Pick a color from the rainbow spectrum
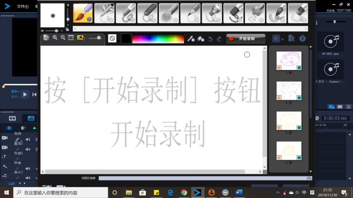The width and height of the screenshot is (353, 198). [158, 39]
